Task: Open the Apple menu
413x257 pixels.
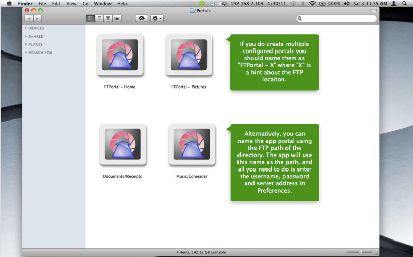Action: [9, 4]
